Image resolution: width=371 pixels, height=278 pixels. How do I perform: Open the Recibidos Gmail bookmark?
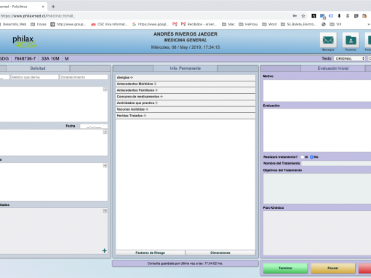click(199, 24)
